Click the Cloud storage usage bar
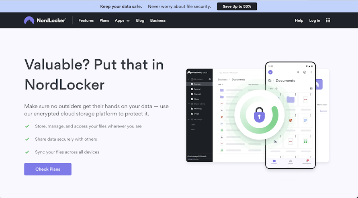This screenshot has height=198, width=358. coord(199,158)
